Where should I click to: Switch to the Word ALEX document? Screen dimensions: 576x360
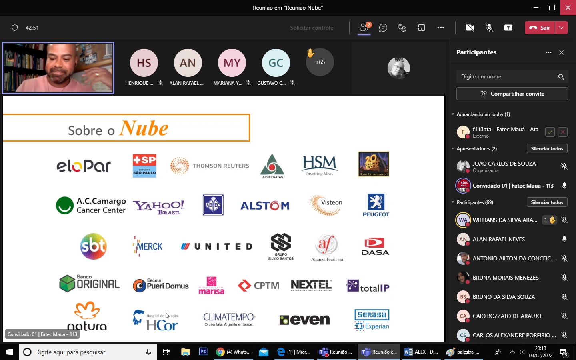coord(421,352)
